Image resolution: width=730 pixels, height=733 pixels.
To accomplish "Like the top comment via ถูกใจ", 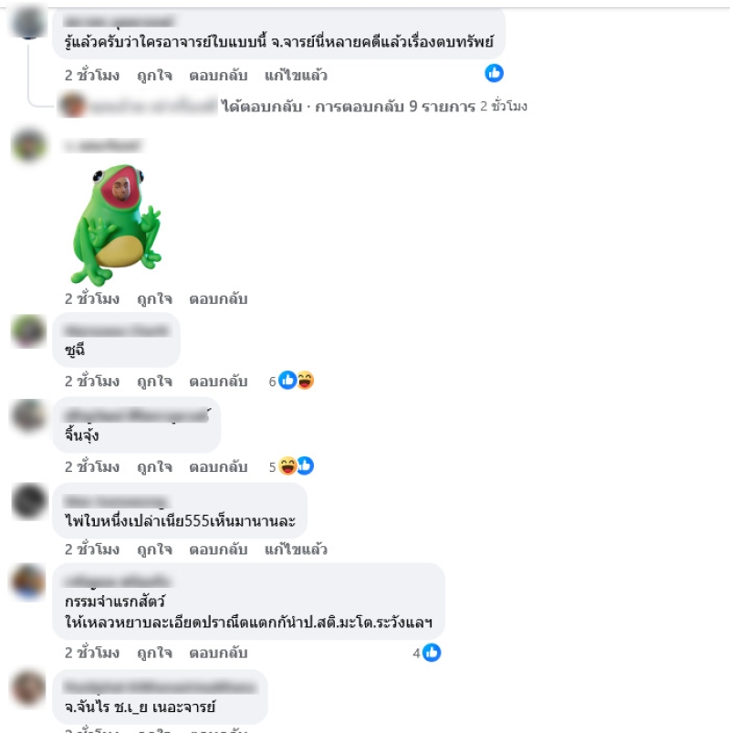I will [155, 75].
